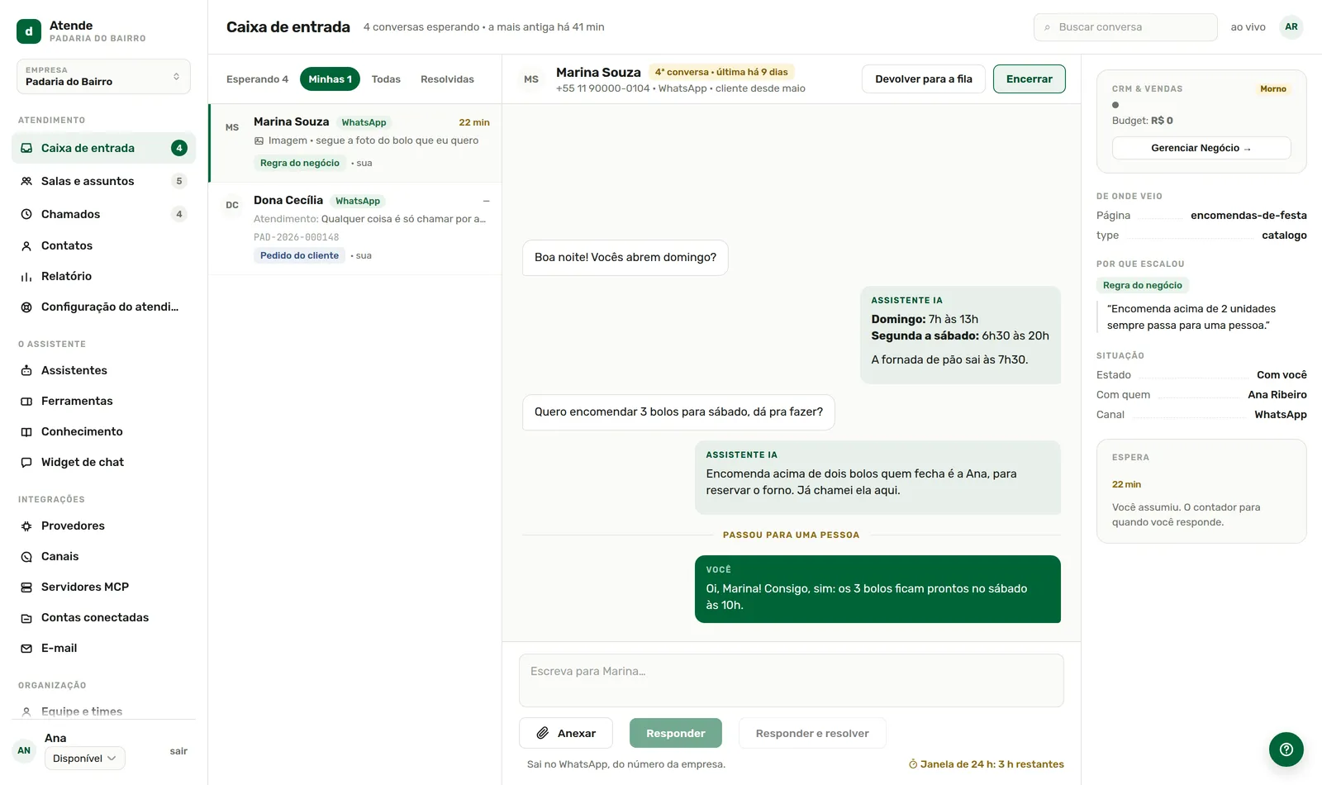The width and height of the screenshot is (1322, 785).
Task: Switch to Esperando 4 tab
Action: pos(257,79)
